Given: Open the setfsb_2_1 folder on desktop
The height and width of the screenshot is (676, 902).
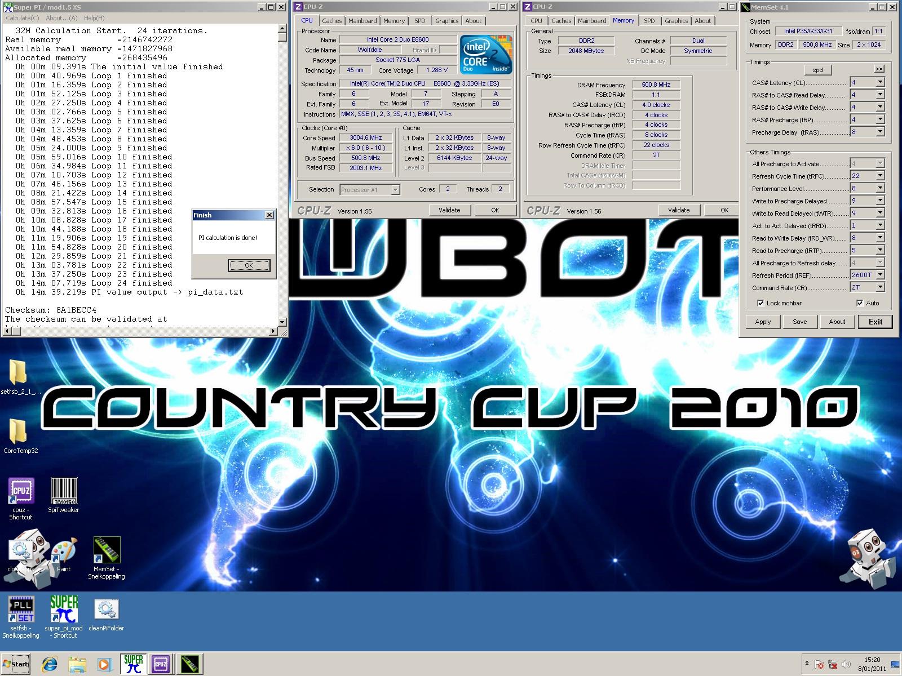Looking at the screenshot, I should [19, 373].
